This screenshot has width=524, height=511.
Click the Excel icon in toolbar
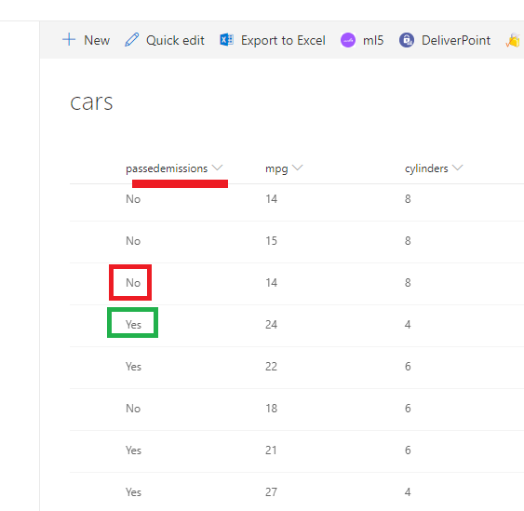point(226,40)
